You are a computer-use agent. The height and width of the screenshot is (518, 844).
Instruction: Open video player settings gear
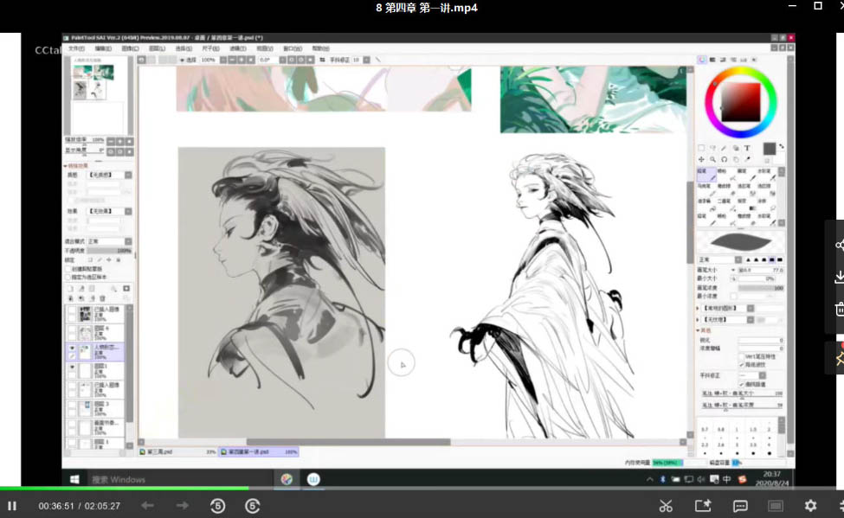point(810,506)
